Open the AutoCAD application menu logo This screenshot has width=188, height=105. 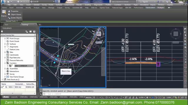pos(3,3)
